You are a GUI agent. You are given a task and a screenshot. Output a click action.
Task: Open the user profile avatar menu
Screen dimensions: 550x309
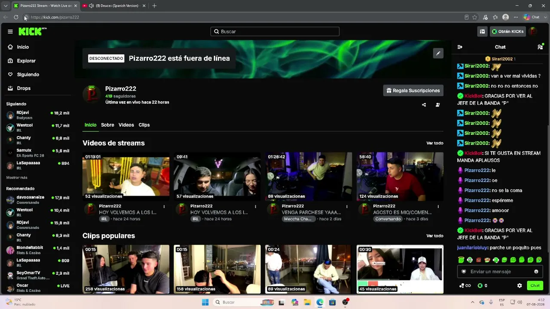(x=533, y=31)
